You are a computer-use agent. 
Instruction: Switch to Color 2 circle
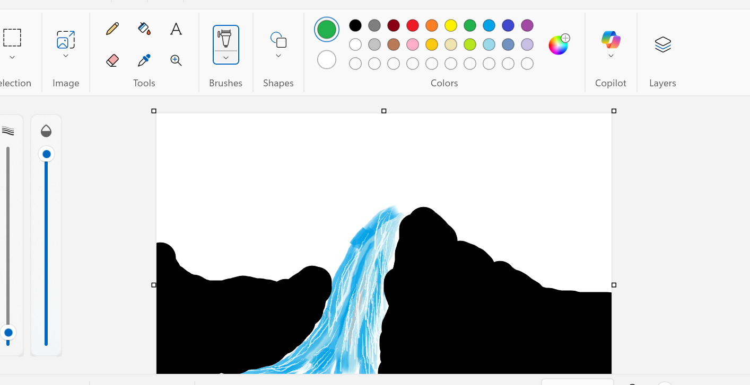click(326, 59)
